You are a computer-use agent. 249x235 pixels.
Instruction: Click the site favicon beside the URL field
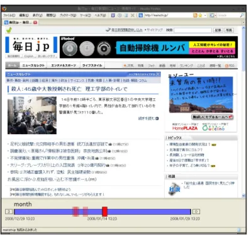(x=141, y=15)
